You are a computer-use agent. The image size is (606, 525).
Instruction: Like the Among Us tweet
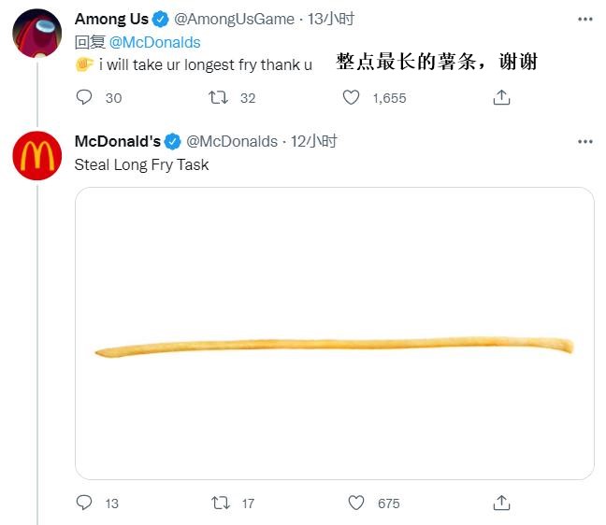[352, 97]
